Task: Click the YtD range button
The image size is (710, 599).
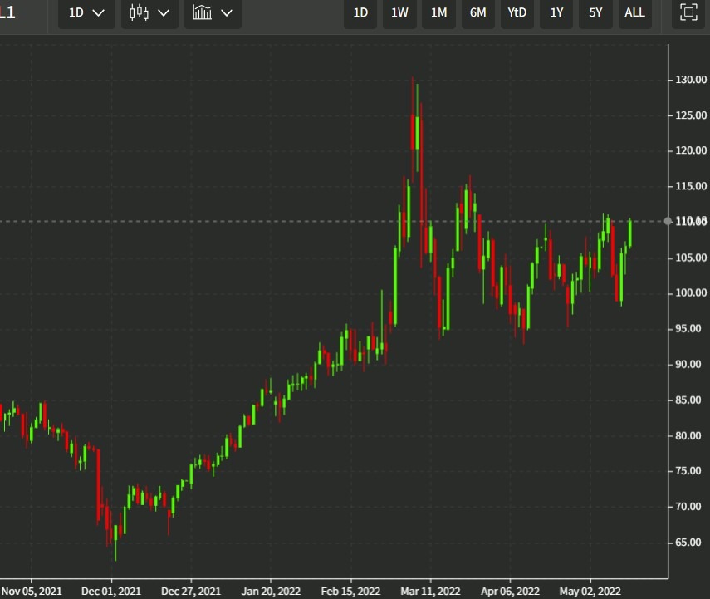Action: point(517,12)
